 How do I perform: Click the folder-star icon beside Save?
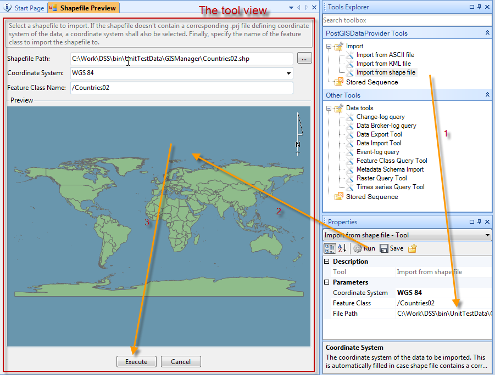pos(413,248)
